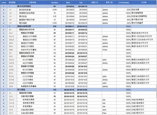
Task: Select the End date 2018/10/30 cell
Action: [81, 90]
